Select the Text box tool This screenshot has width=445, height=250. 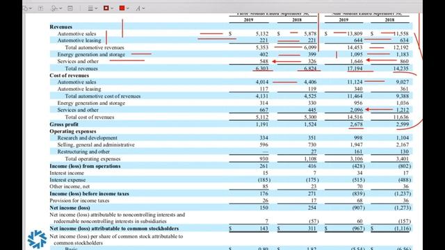tap(41, 8)
